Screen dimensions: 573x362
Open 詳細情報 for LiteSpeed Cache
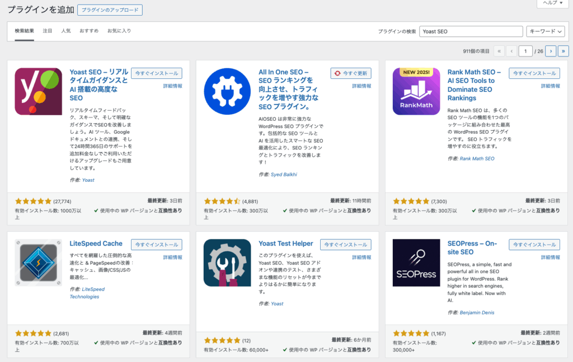pyautogui.click(x=172, y=257)
